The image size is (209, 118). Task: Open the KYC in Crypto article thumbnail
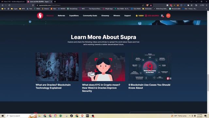pyautogui.click(x=104, y=67)
